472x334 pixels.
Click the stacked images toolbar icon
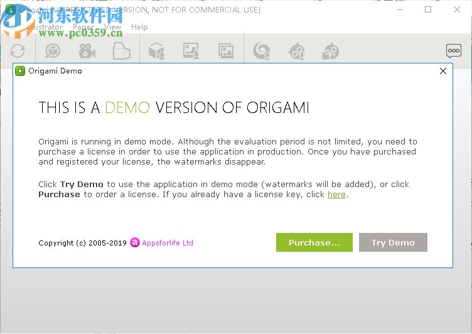pyautogui.click(x=226, y=51)
